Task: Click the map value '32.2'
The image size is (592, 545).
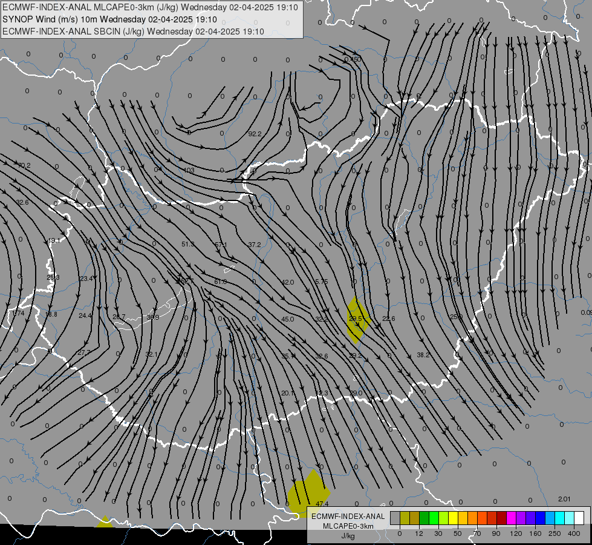Action: (x=321, y=319)
